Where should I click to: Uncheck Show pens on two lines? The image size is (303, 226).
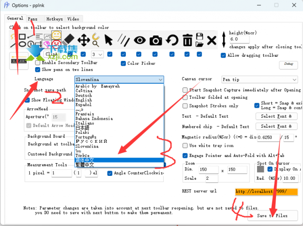point(38,70)
